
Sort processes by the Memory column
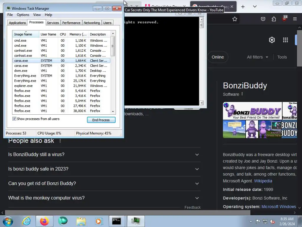(78, 34)
